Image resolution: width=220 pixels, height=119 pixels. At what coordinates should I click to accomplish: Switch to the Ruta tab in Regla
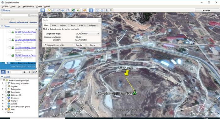pyautogui.click(x=54, y=25)
